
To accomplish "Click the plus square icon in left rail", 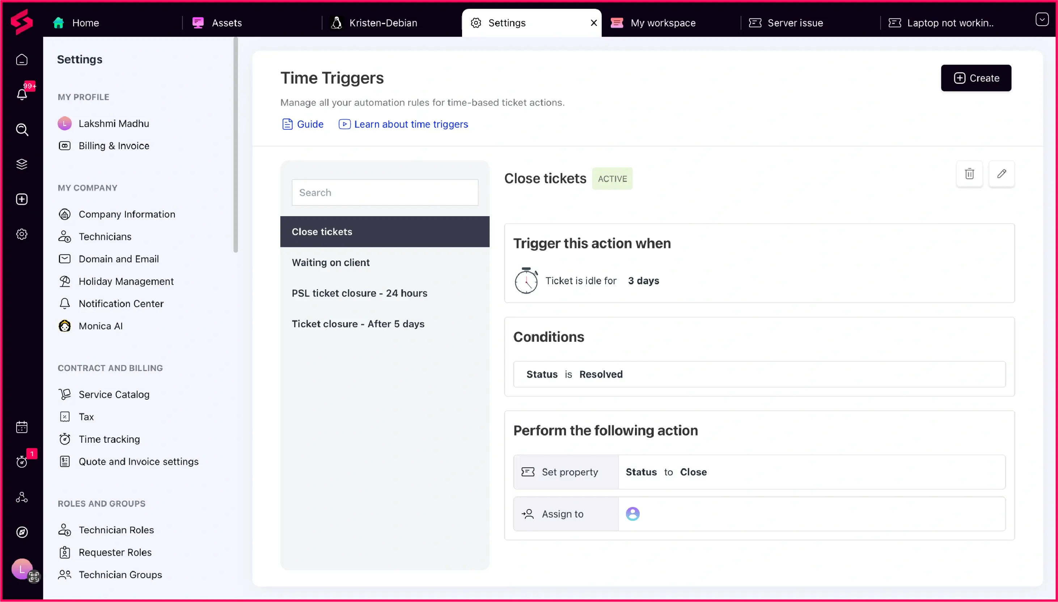I will click(22, 199).
